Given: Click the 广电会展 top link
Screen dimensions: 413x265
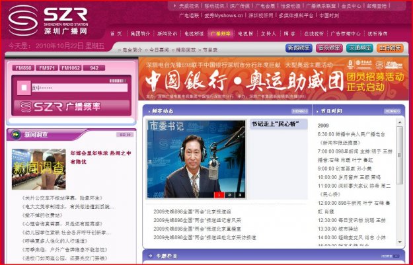Looking at the screenshot, I should pos(265,6).
